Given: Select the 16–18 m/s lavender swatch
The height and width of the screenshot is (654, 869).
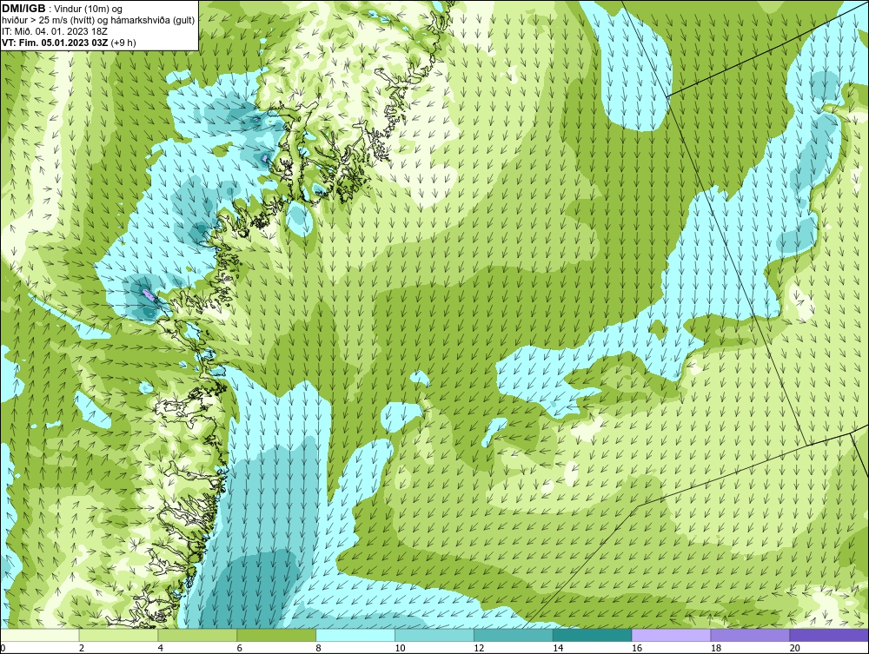Looking at the screenshot, I should click(671, 635).
